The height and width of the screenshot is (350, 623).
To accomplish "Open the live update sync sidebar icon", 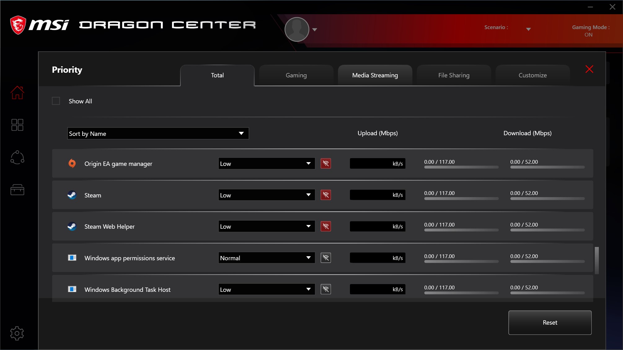I will [x=17, y=157].
